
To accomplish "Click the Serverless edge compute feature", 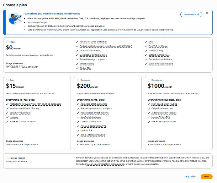I will tap(92, 59).
